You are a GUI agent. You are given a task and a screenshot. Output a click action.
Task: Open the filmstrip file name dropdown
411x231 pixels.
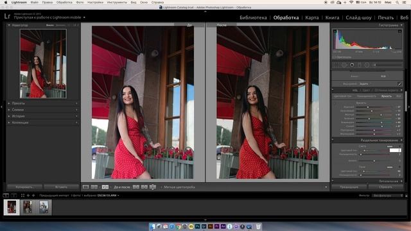(109, 195)
